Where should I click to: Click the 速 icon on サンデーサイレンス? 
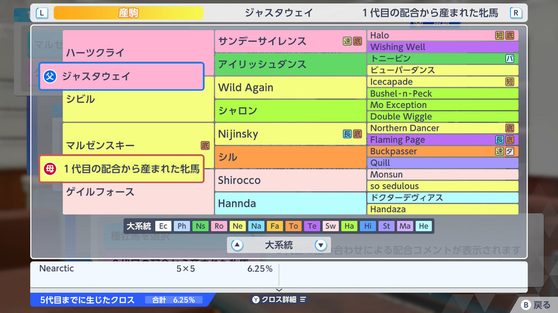click(347, 41)
